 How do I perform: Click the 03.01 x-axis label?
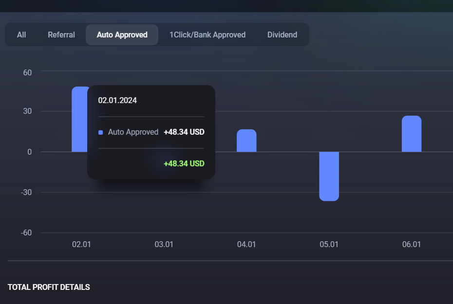pos(164,245)
